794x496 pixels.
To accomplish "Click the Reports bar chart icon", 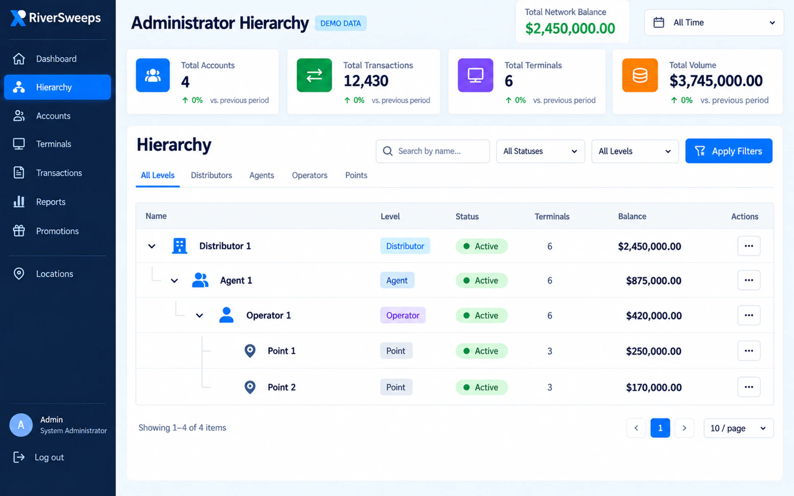I will pos(19,202).
